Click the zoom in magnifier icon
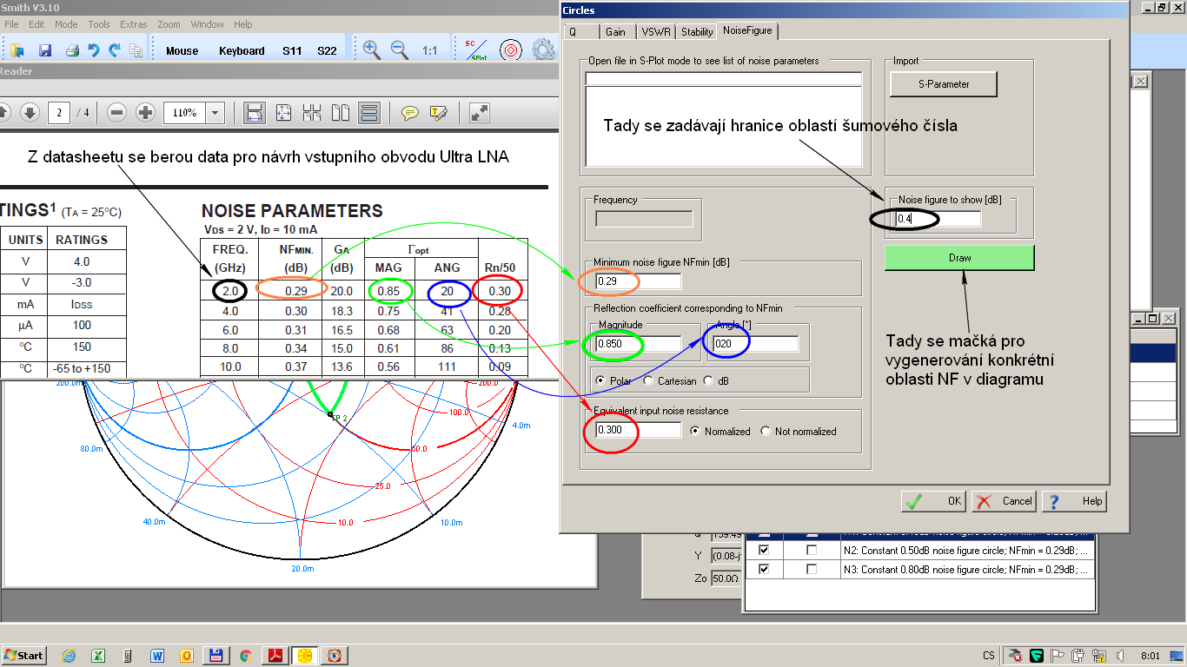Viewport: 1187px width, 667px height. 372,50
